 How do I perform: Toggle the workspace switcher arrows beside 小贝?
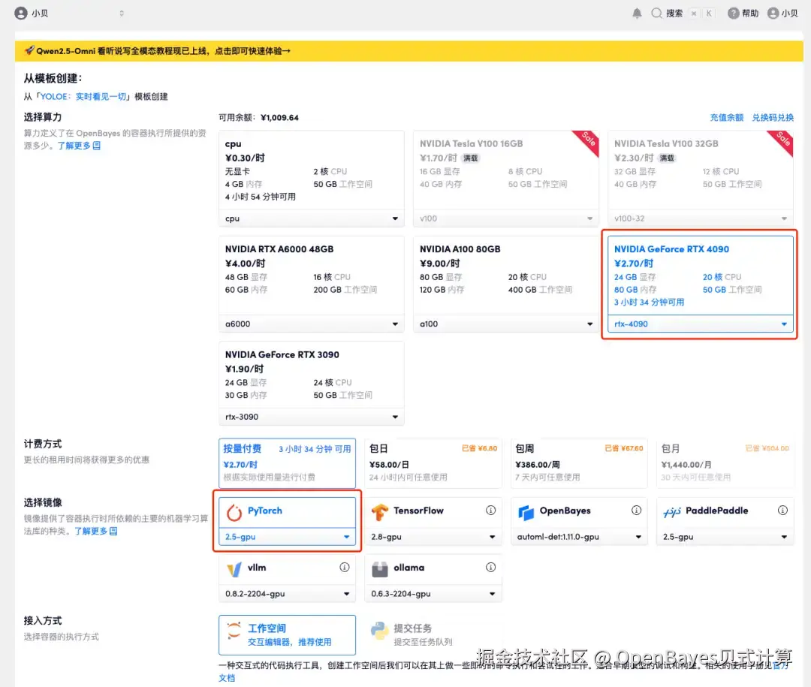[x=122, y=14]
